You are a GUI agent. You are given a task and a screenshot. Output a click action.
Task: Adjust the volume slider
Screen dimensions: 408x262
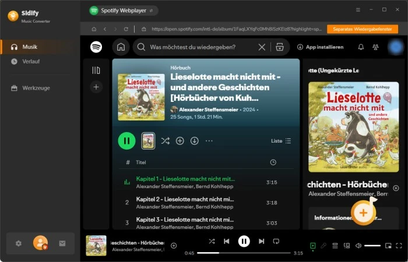pyautogui.click(x=372, y=246)
